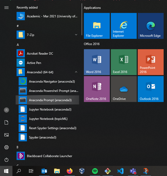
Task: Launch Spyder (anaconda3)
Action: 47,137
